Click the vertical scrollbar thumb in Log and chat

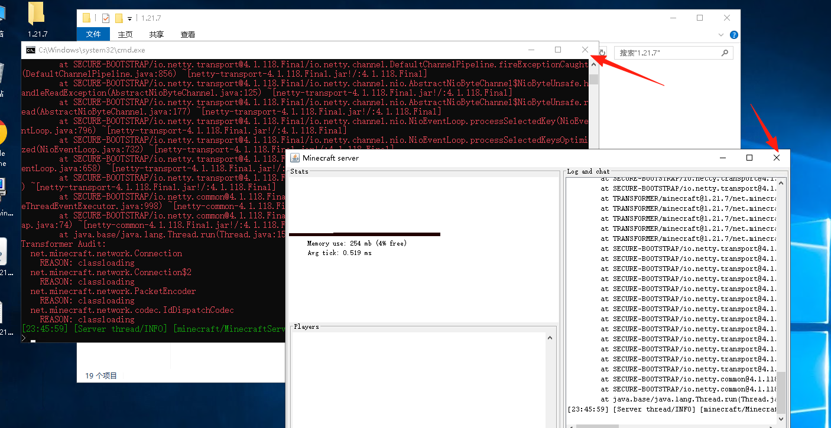click(781, 392)
